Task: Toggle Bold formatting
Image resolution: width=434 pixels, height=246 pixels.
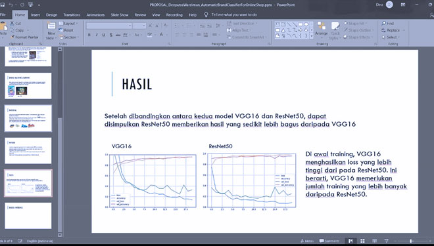Action: point(89,35)
